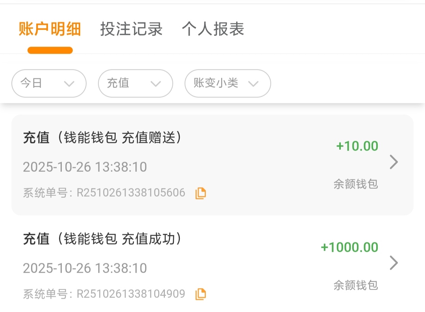Click the +10.00 amount
Viewport: 425px width, 312px height.
[357, 146]
